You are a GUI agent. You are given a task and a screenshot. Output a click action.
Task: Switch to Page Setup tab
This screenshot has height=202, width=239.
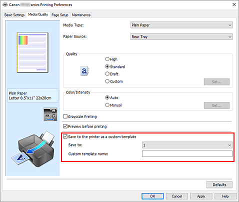pos(60,15)
